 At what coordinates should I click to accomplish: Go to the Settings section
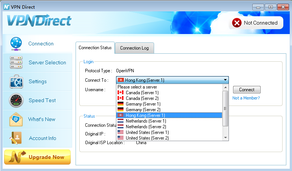pyautogui.click(x=37, y=81)
